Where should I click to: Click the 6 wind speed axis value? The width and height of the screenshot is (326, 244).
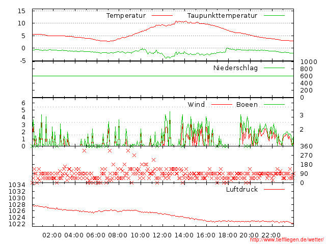tap(23, 103)
